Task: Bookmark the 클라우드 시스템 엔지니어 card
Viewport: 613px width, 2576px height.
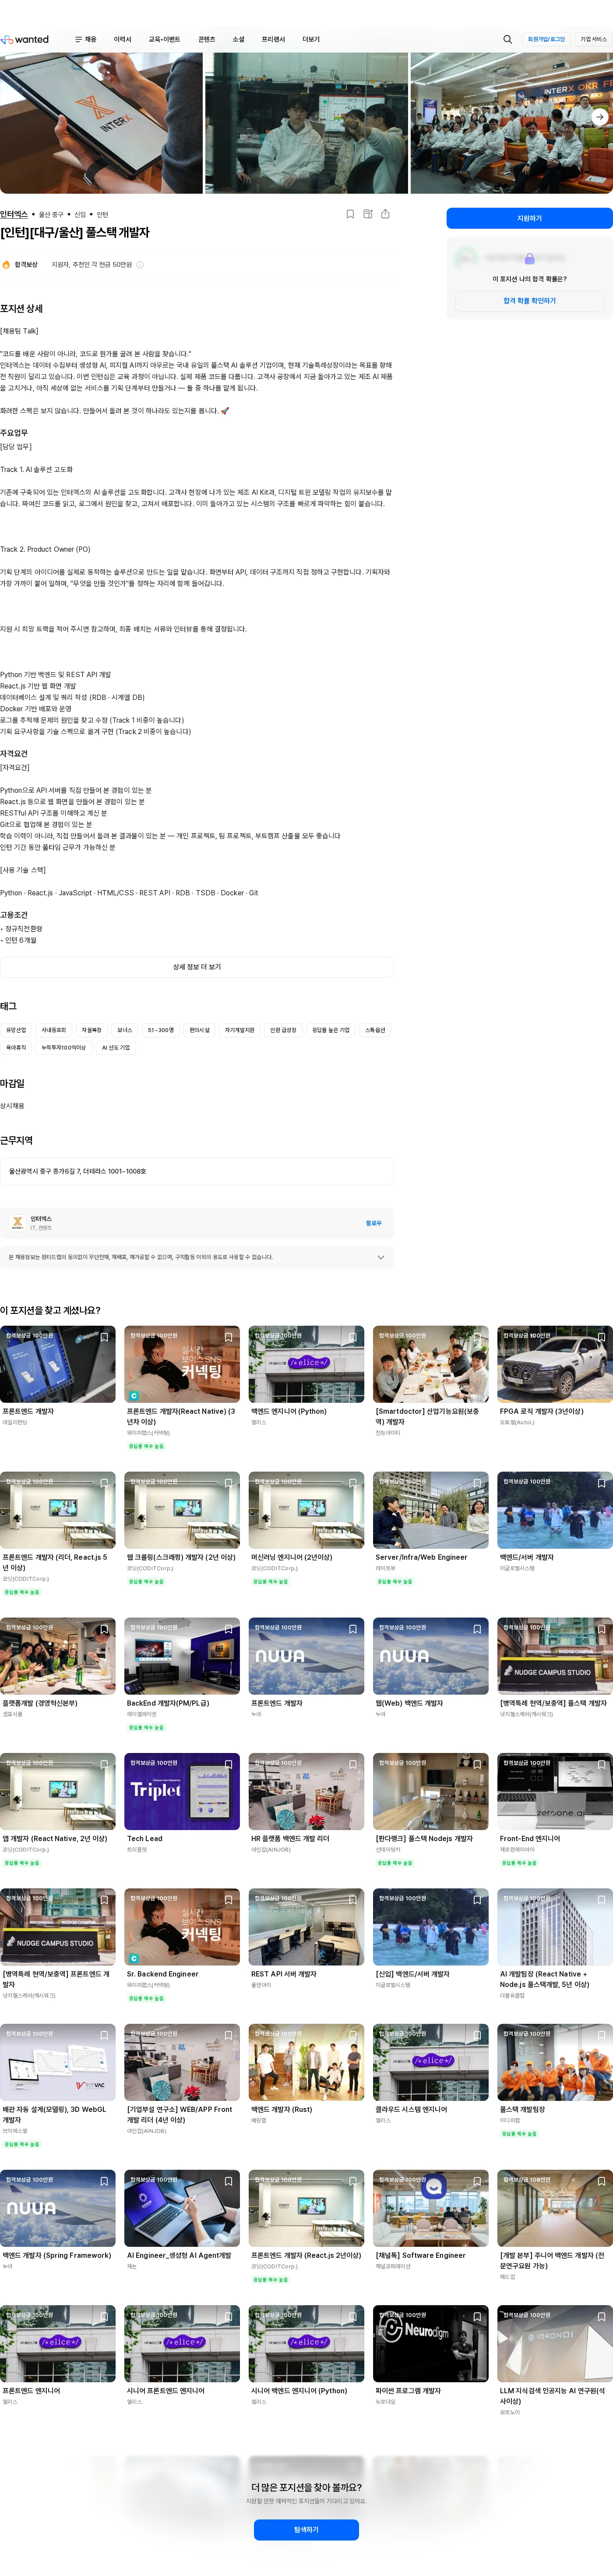Action: click(477, 2036)
